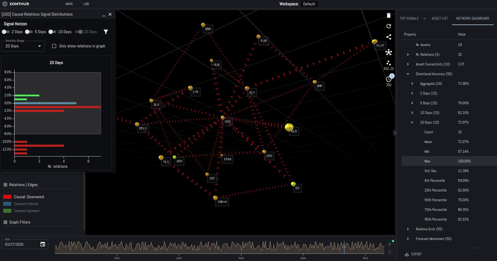Screen dimensions: 497x261
Task: Click the Zonthur logo icon
Action: click(5, 4)
